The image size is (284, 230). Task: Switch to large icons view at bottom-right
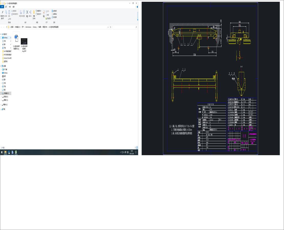(137, 148)
